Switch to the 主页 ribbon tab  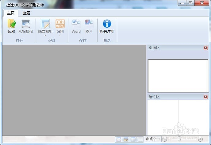coord(11,13)
